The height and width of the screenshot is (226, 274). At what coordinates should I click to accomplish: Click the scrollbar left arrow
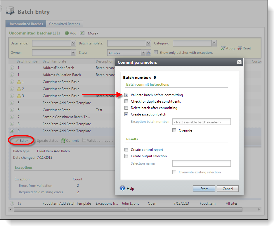click(x=11, y=209)
